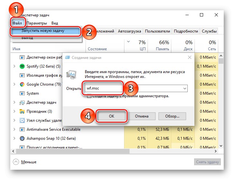234x180 pixels.
Task: Expand the Проводник (3) process group
Action: click(14, 111)
